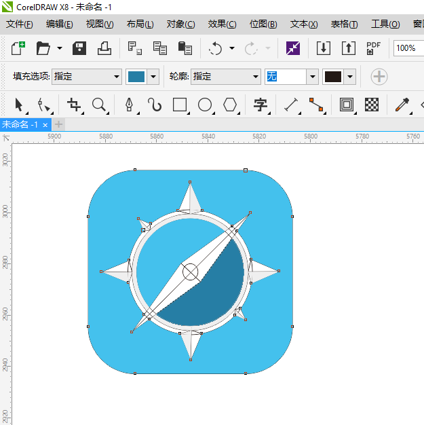Open the fill options 指定 dropdown

pyautogui.click(x=87, y=77)
